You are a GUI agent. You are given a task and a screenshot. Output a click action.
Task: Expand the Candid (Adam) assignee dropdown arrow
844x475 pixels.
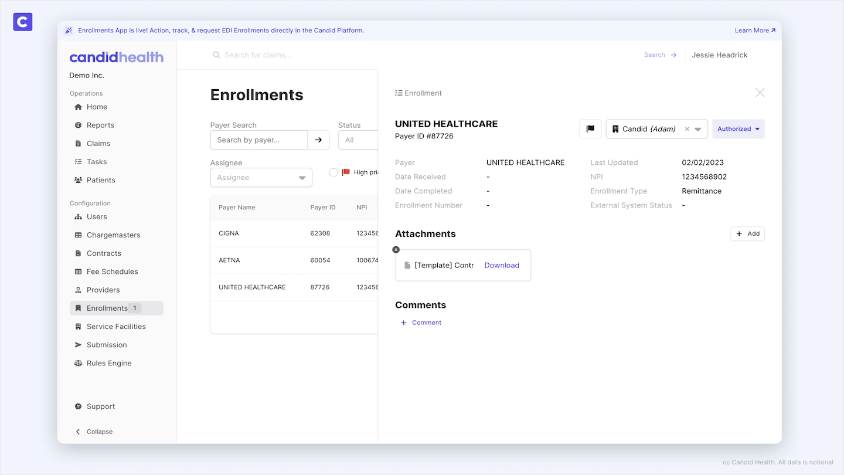coord(698,129)
